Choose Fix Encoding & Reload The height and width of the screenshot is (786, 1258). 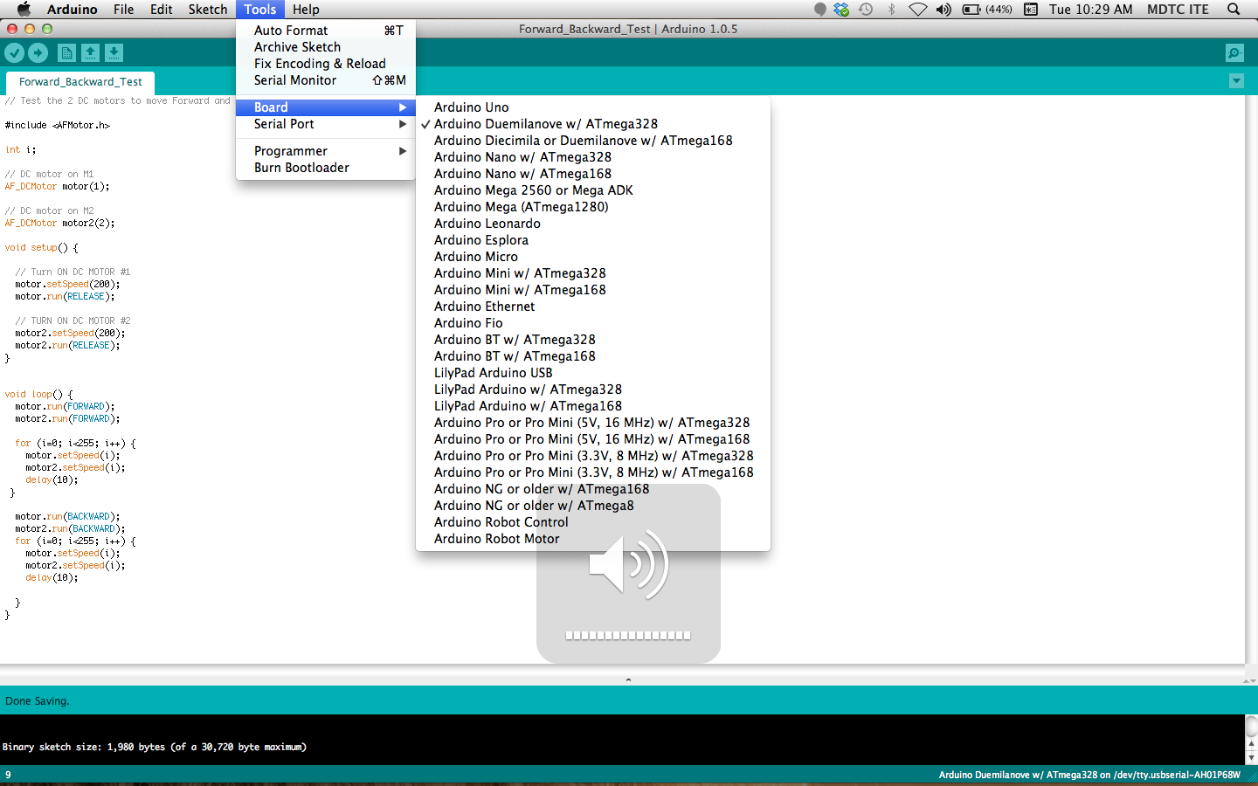pos(326,64)
